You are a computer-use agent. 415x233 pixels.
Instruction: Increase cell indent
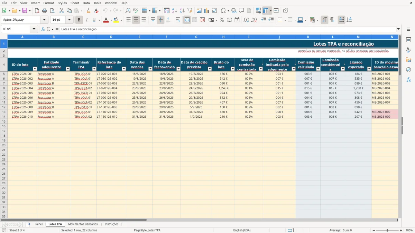264,20
